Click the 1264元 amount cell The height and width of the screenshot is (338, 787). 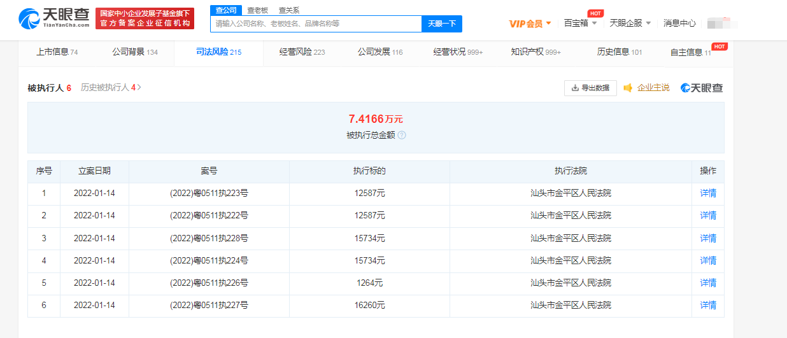pos(369,283)
